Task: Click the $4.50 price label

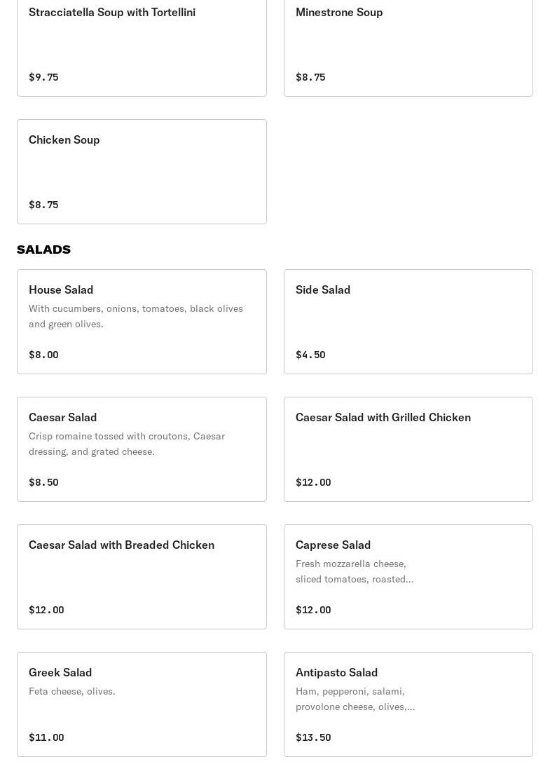Action: pos(310,355)
